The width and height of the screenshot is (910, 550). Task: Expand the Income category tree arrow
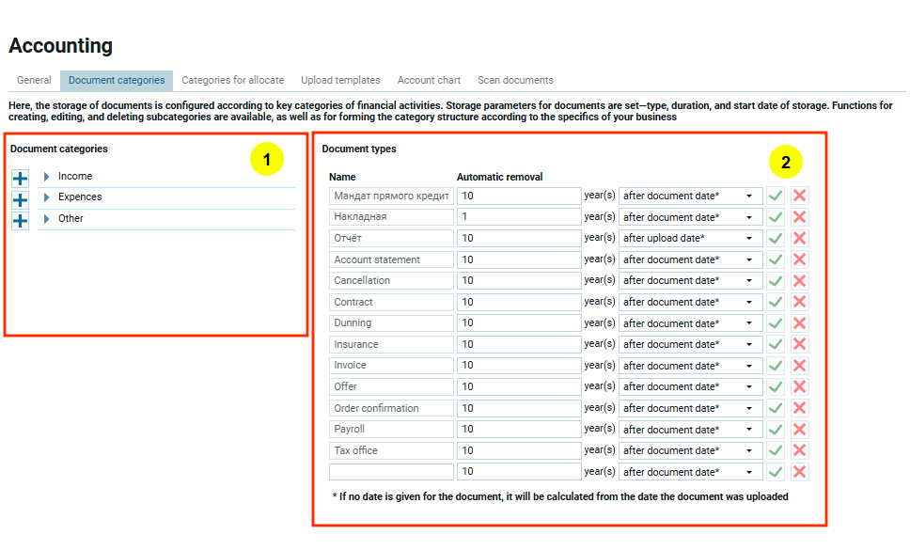[x=47, y=177]
